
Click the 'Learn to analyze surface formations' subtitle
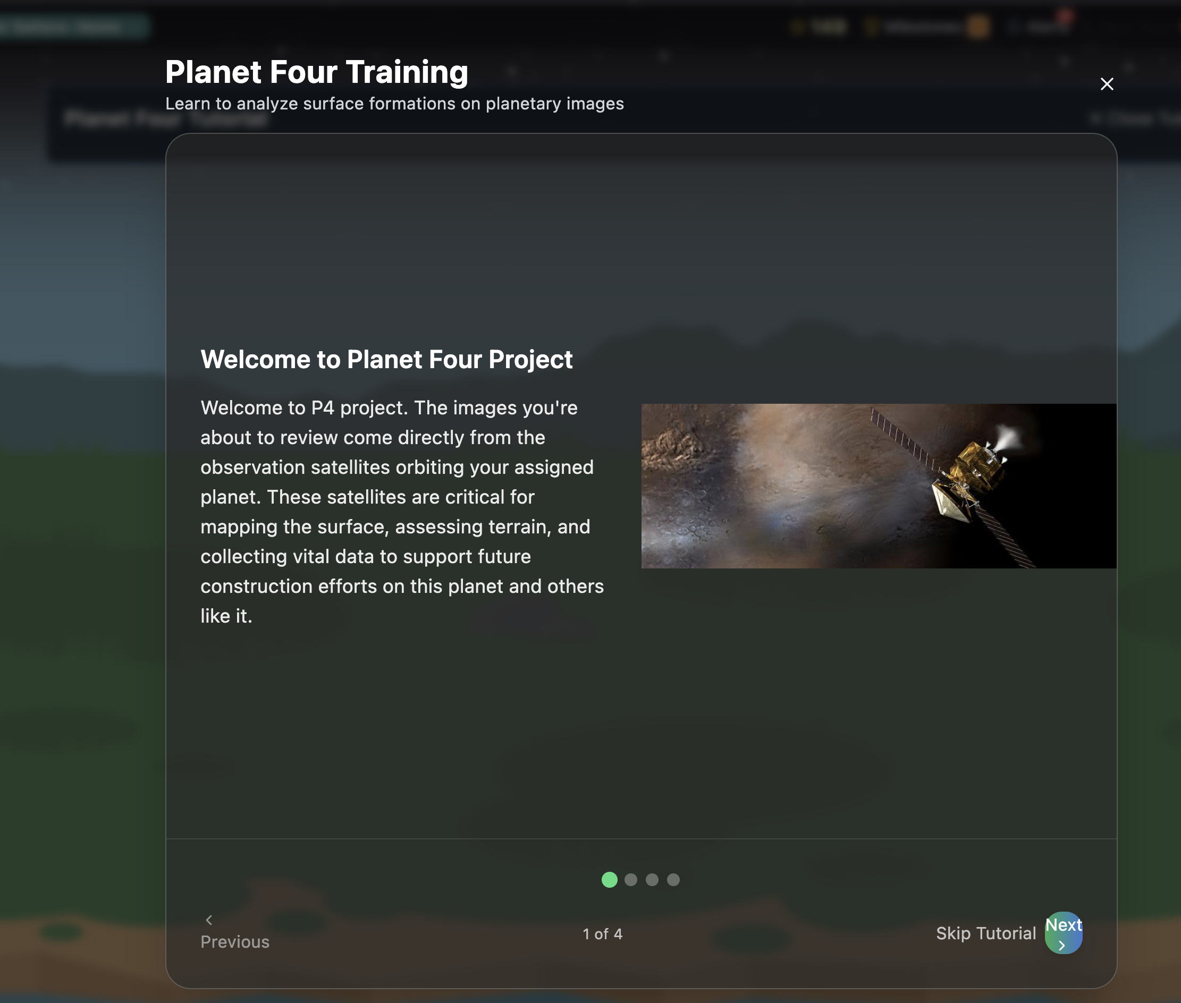(x=394, y=104)
